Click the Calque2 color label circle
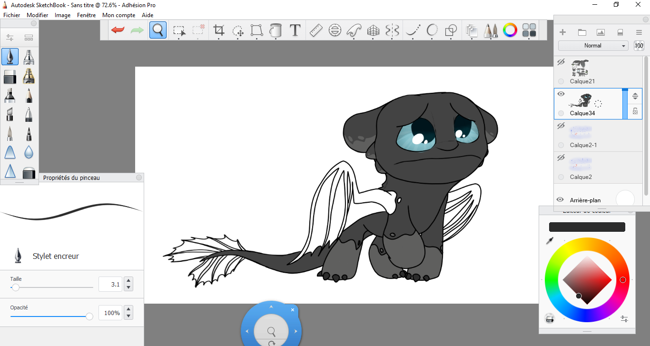Image resolution: width=650 pixels, height=346 pixels. [561, 177]
